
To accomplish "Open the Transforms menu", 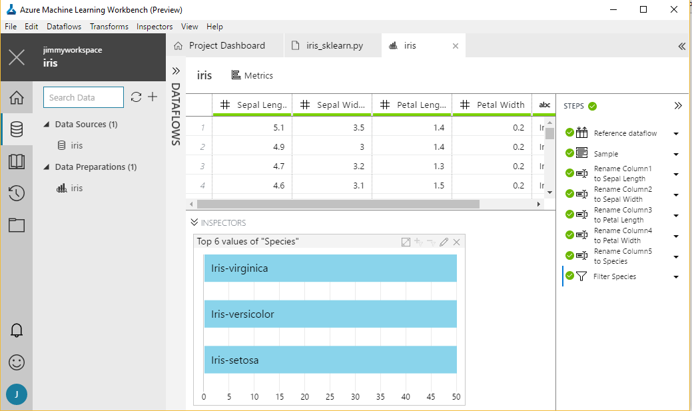I will point(109,27).
